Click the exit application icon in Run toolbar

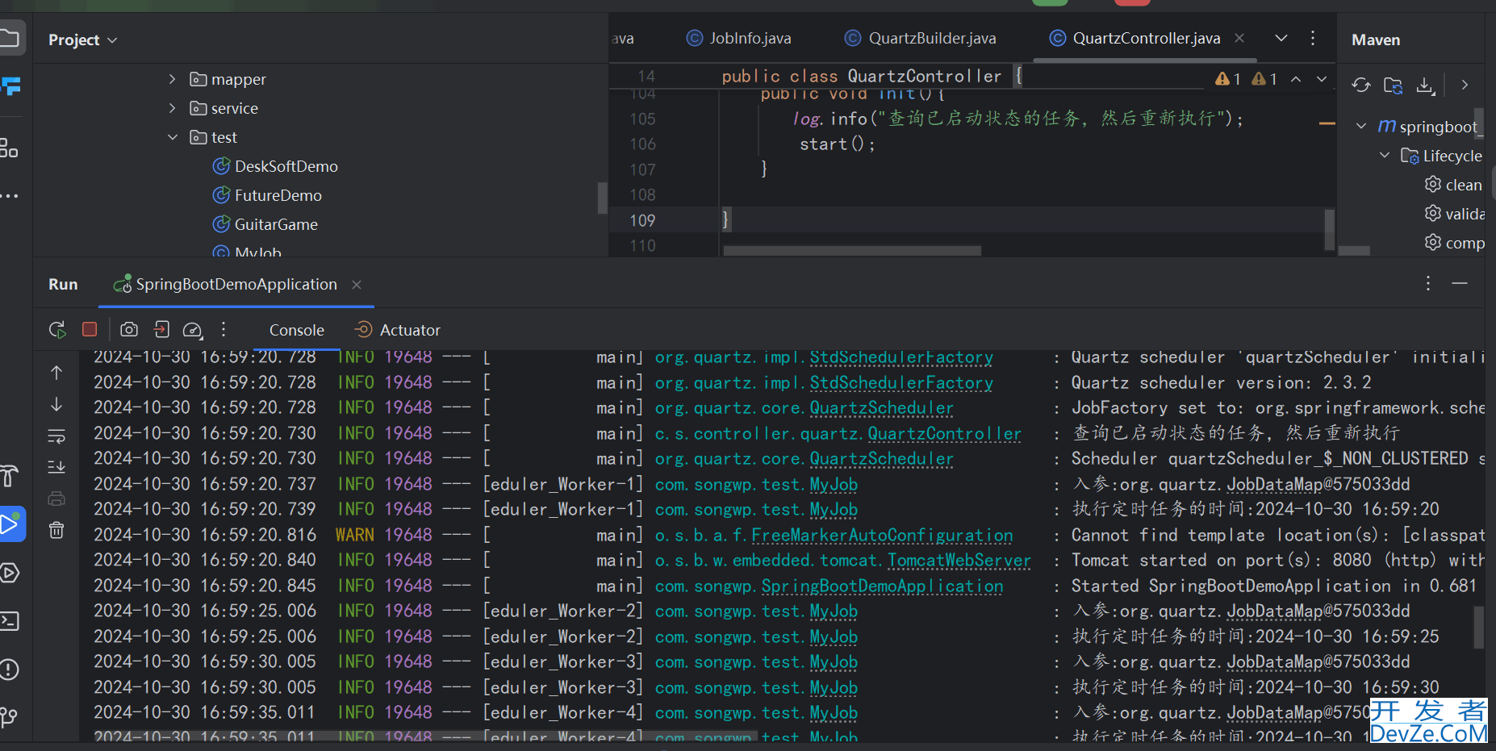click(161, 329)
